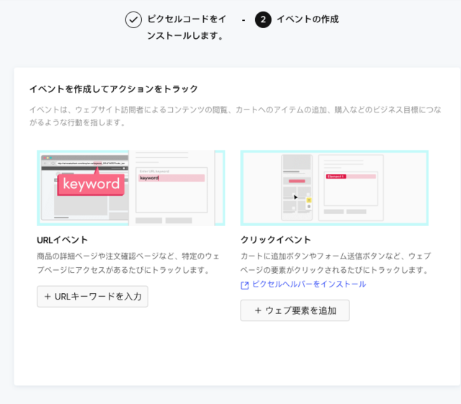This screenshot has height=404, width=461.
Task: Open ピクセルコードをインストールします step
Action: click(x=187, y=27)
